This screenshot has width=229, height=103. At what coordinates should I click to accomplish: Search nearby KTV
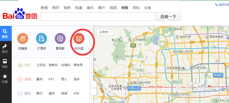click(51, 79)
